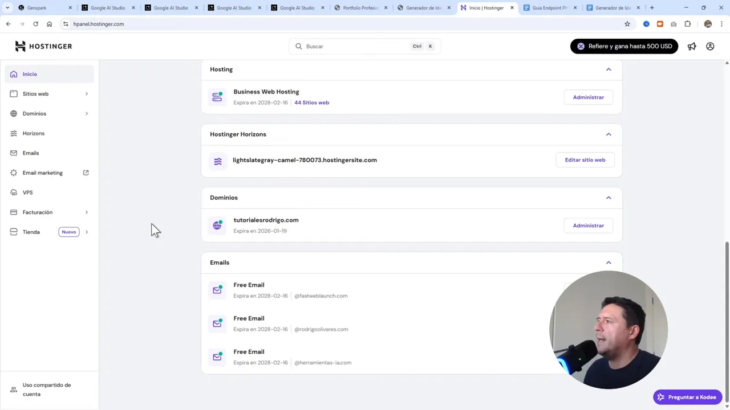Click Editar sitio web for the Horizons site

[585, 159]
